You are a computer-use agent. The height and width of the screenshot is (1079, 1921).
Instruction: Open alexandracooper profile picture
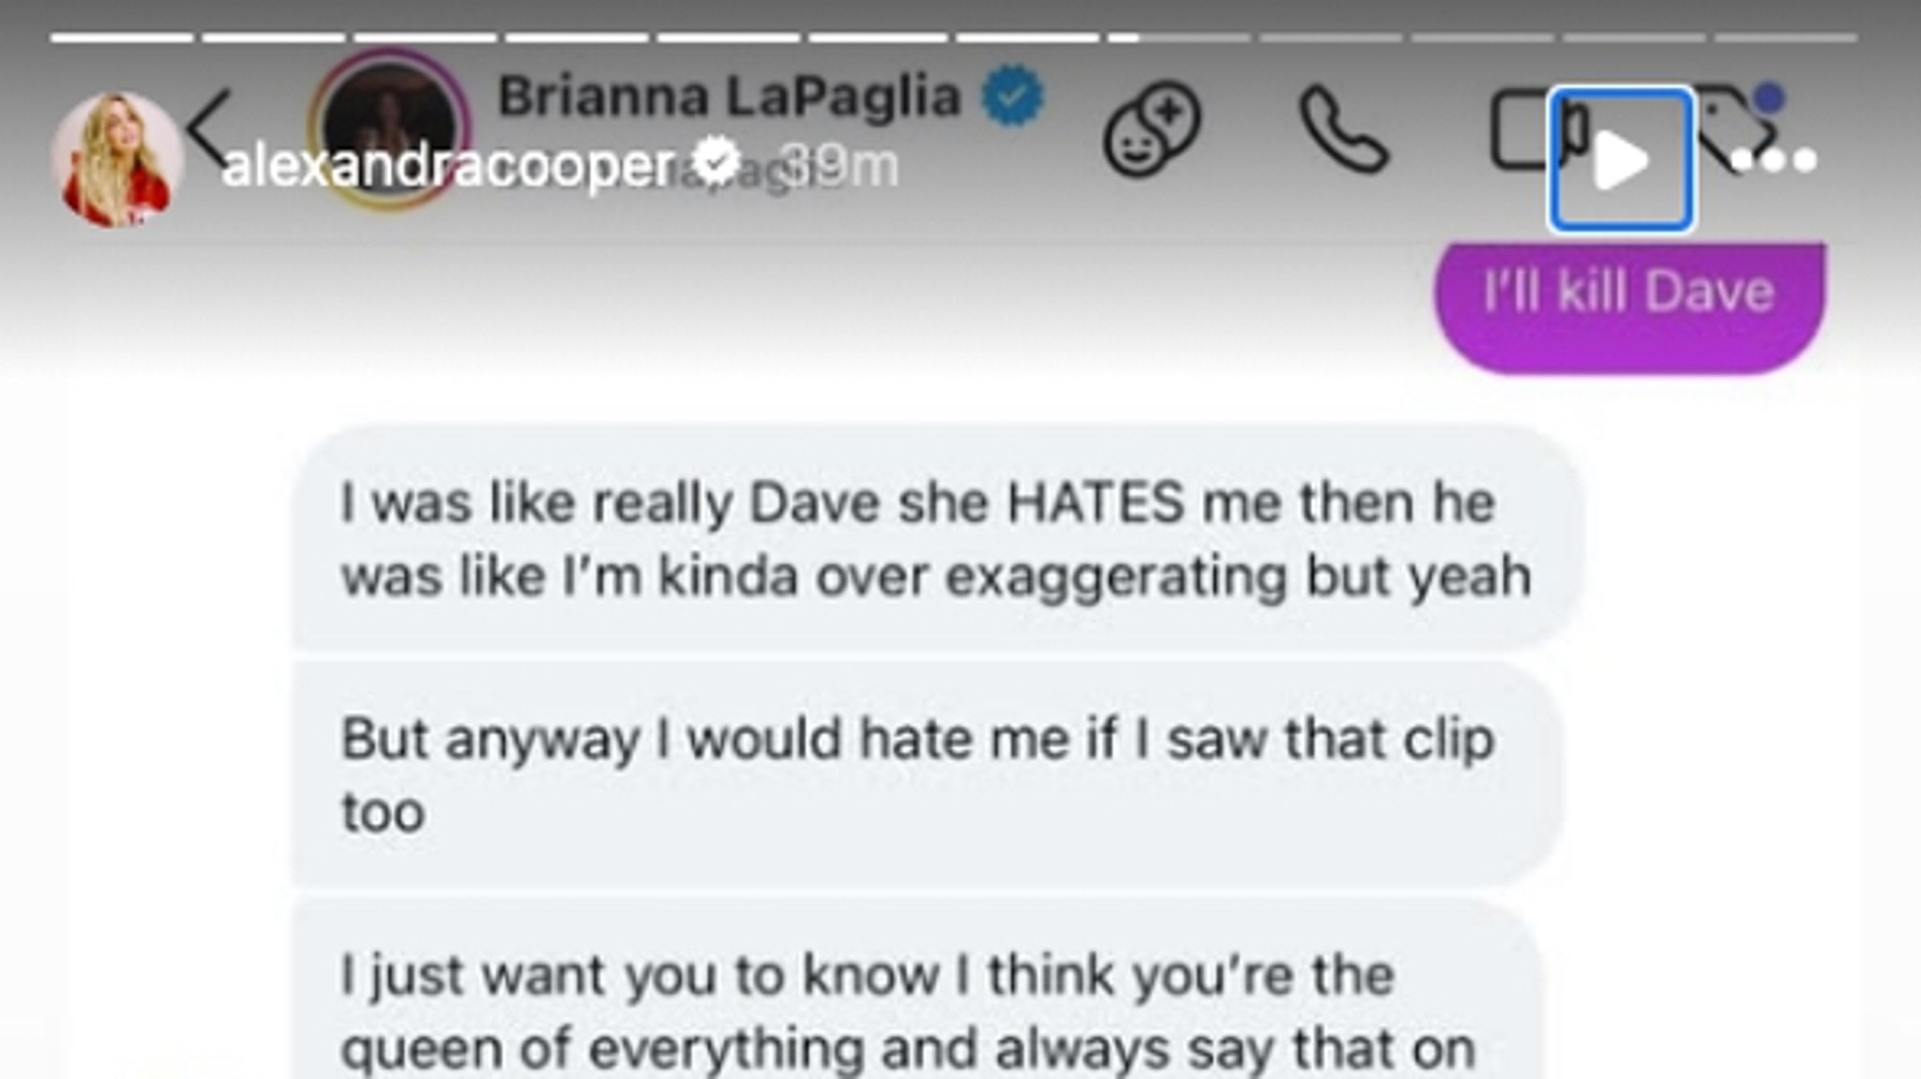point(116,159)
